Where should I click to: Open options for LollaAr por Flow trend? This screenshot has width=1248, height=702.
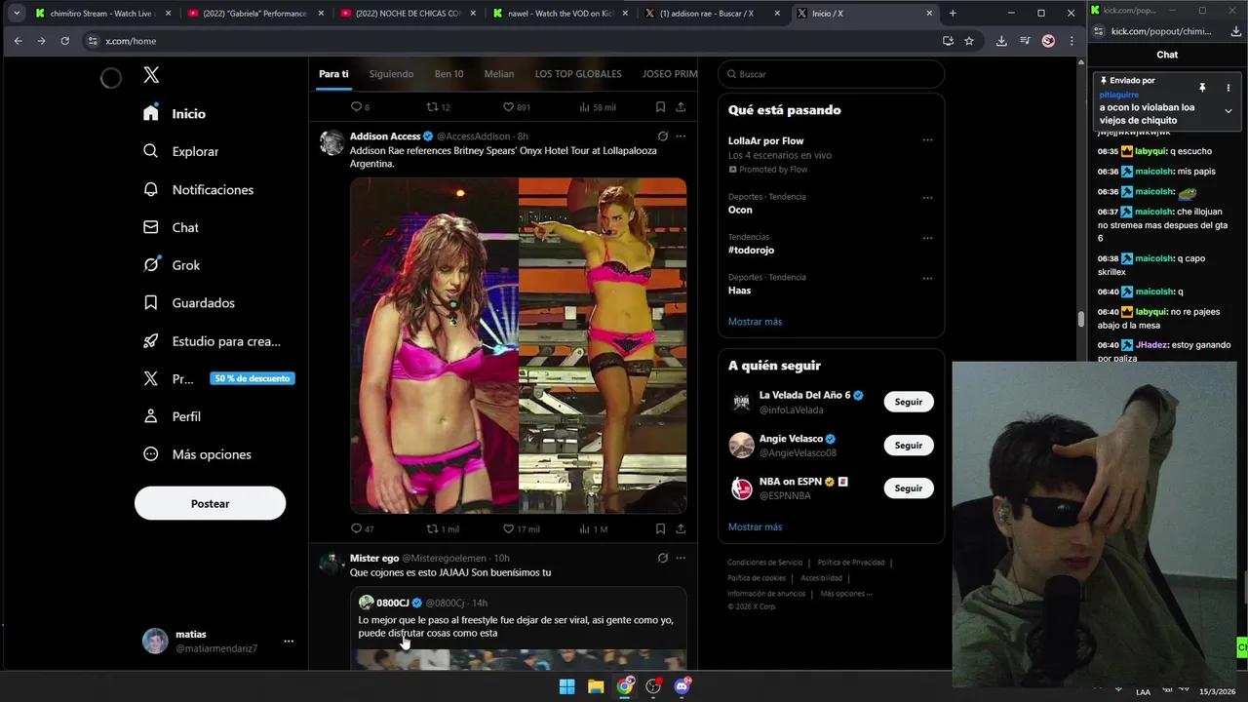coord(927,140)
